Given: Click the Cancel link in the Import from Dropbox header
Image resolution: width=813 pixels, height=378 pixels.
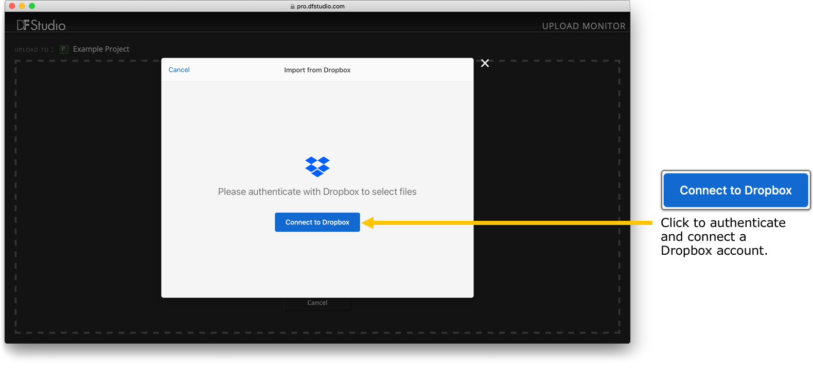Looking at the screenshot, I should click(179, 70).
